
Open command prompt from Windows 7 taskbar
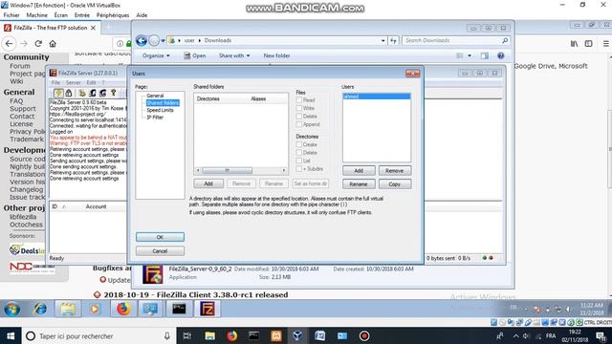click(179, 309)
